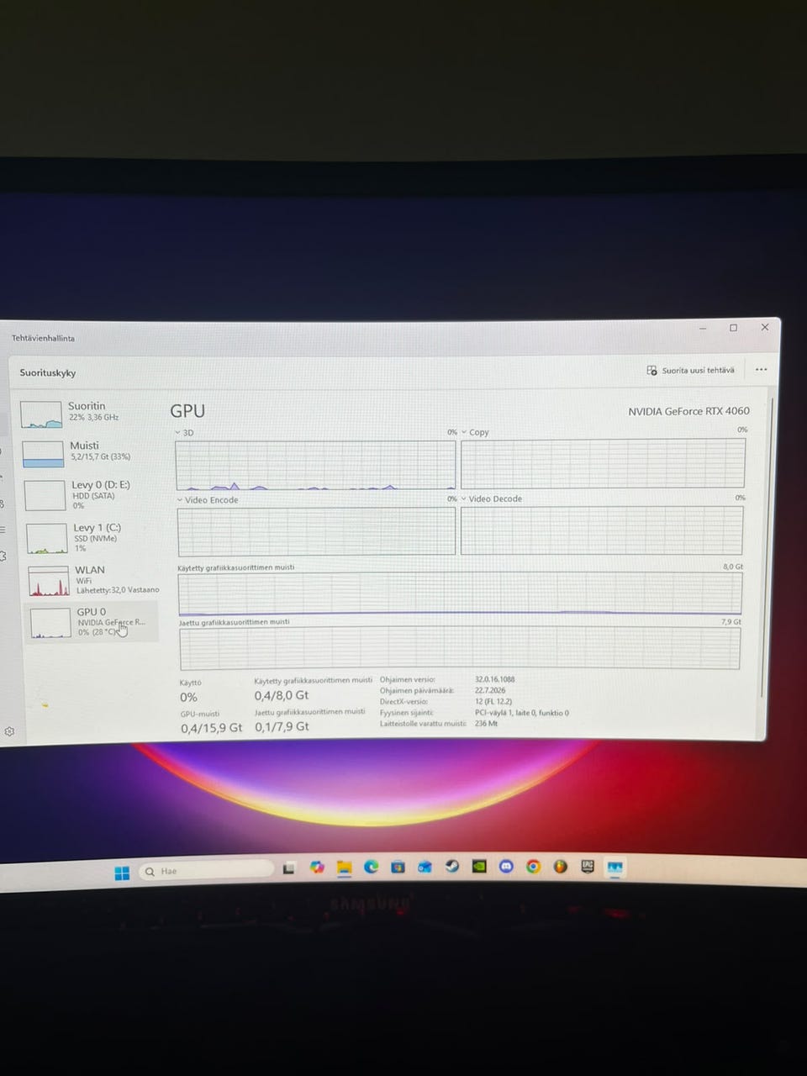
Task: Click the Hae search box in taskbar
Action: pyautogui.click(x=205, y=871)
